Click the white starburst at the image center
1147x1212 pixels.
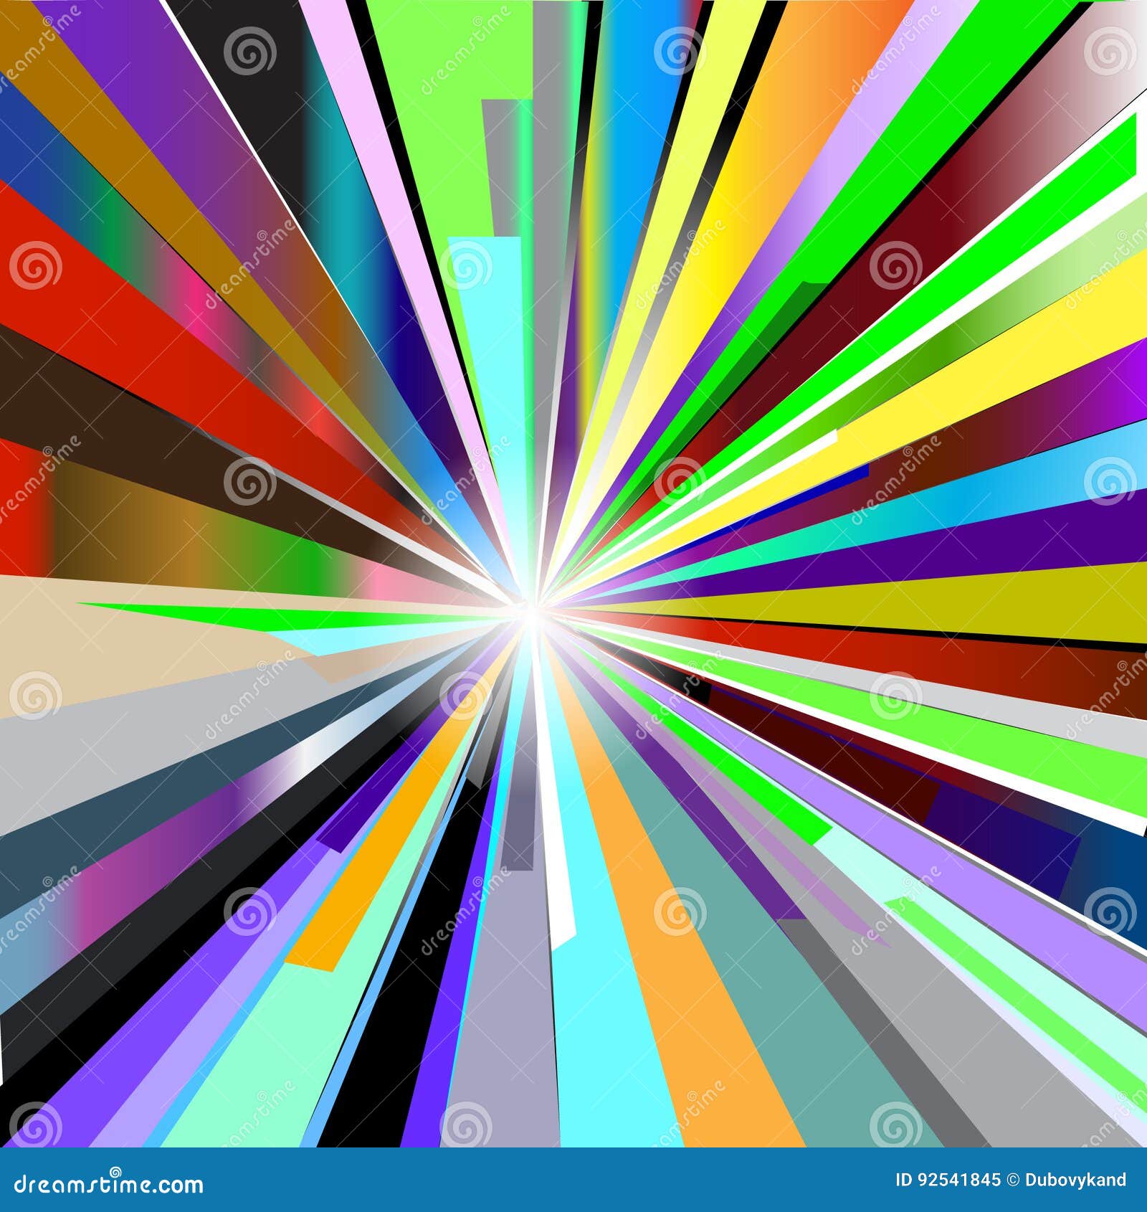(534, 613)
